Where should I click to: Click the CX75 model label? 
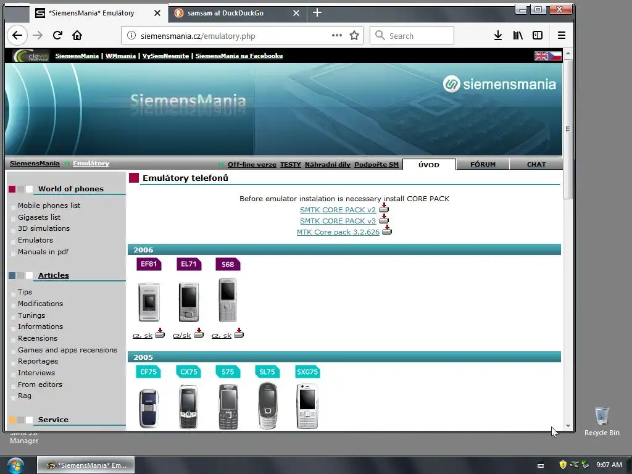pyautogui.click(x=189, y=372)
